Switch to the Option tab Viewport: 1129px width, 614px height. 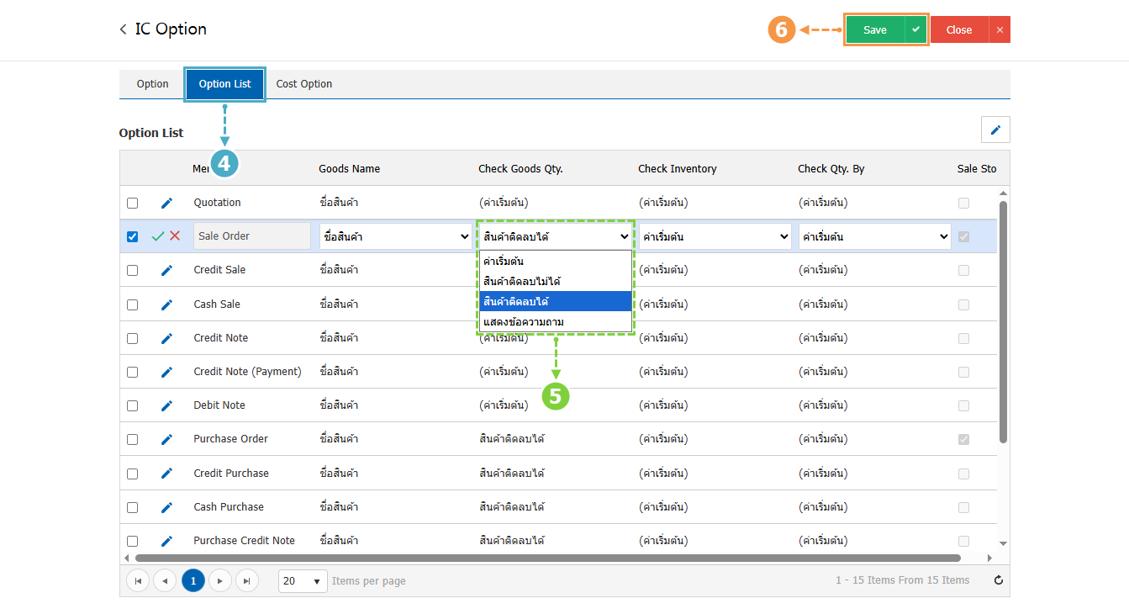[x=152, y=84]
